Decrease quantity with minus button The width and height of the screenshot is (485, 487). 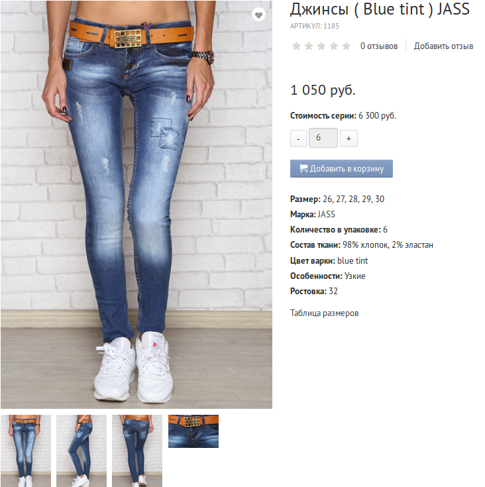pos(298,138)
